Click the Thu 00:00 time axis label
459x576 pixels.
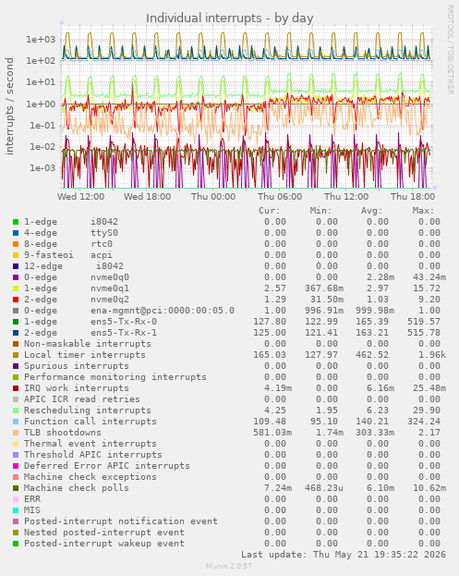click(213, 197)
